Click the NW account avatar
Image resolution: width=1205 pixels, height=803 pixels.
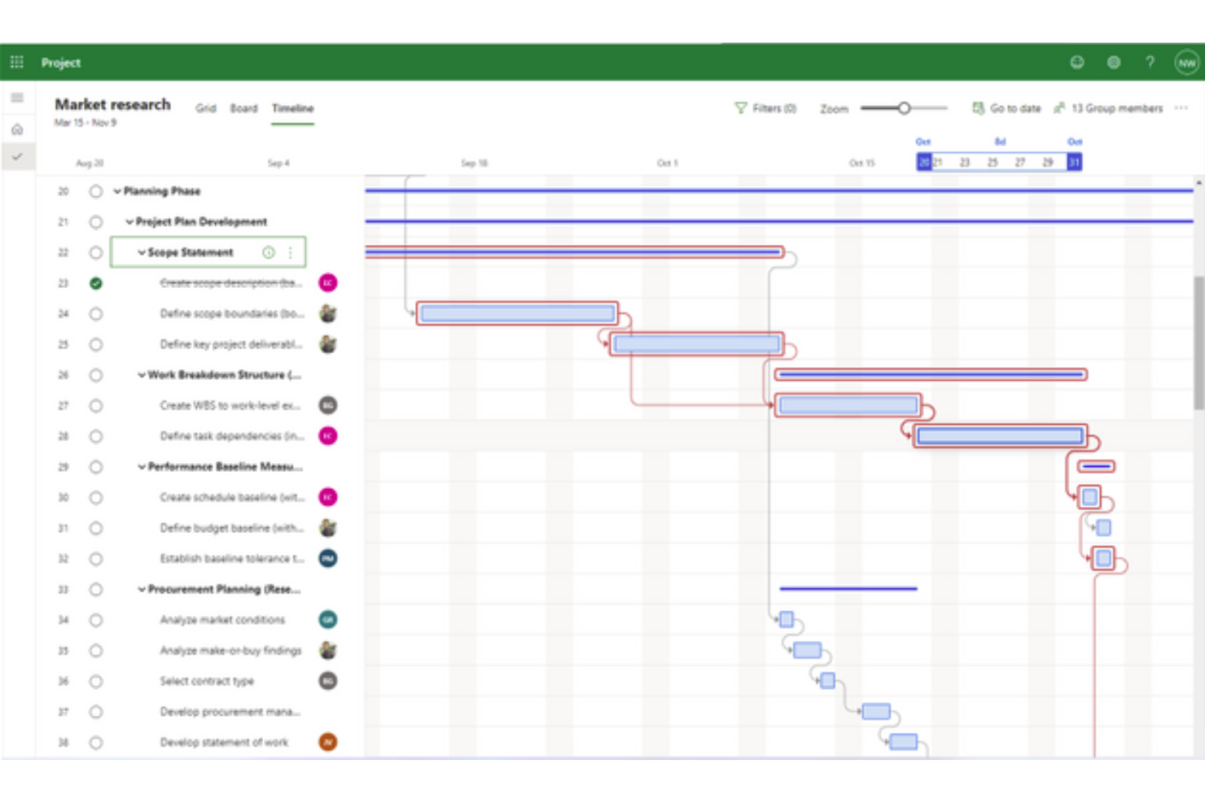point(1186,63)
